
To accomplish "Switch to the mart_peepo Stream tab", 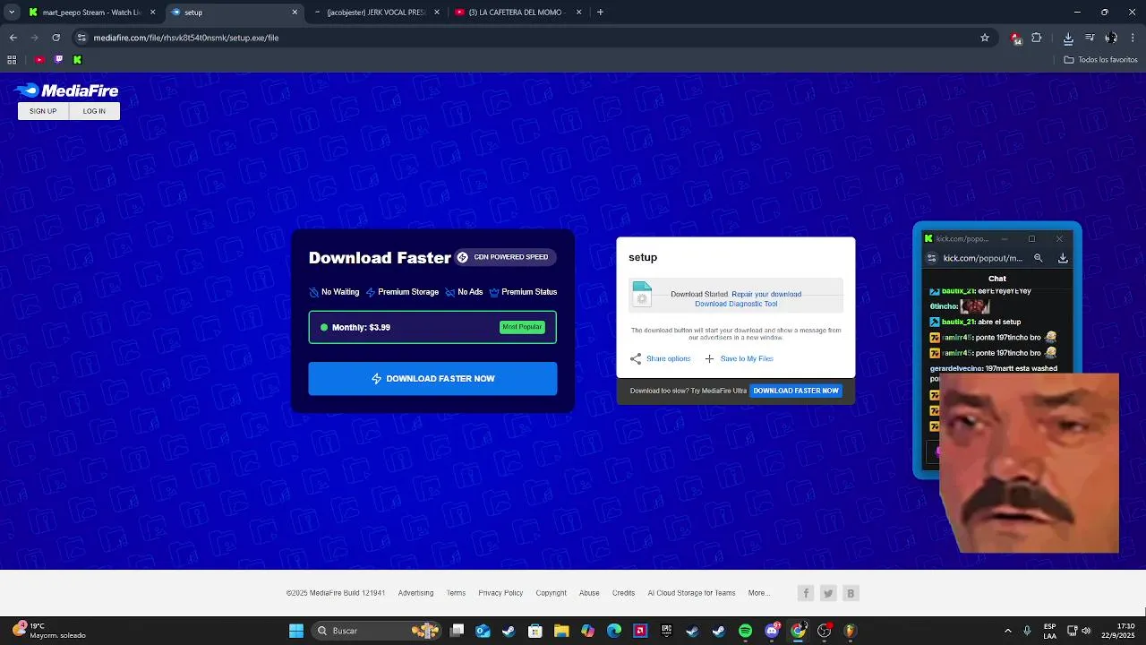I will 90,13.
